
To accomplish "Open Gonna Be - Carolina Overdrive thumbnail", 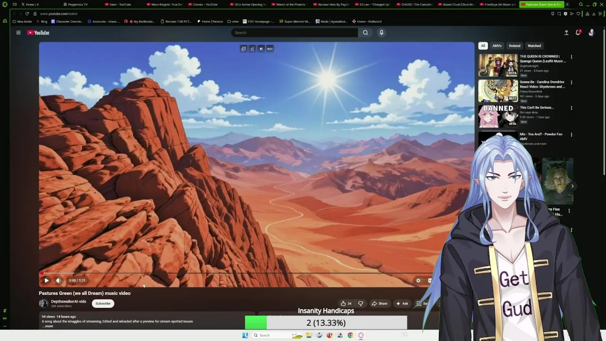I will [x=498, y=91].
